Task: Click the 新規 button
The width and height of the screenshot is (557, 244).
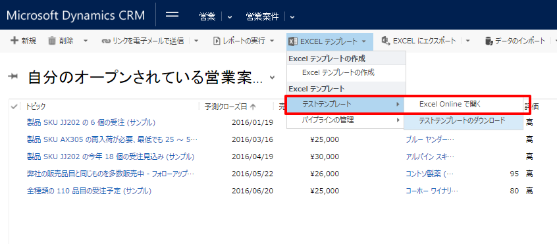Action: (24, 41)
